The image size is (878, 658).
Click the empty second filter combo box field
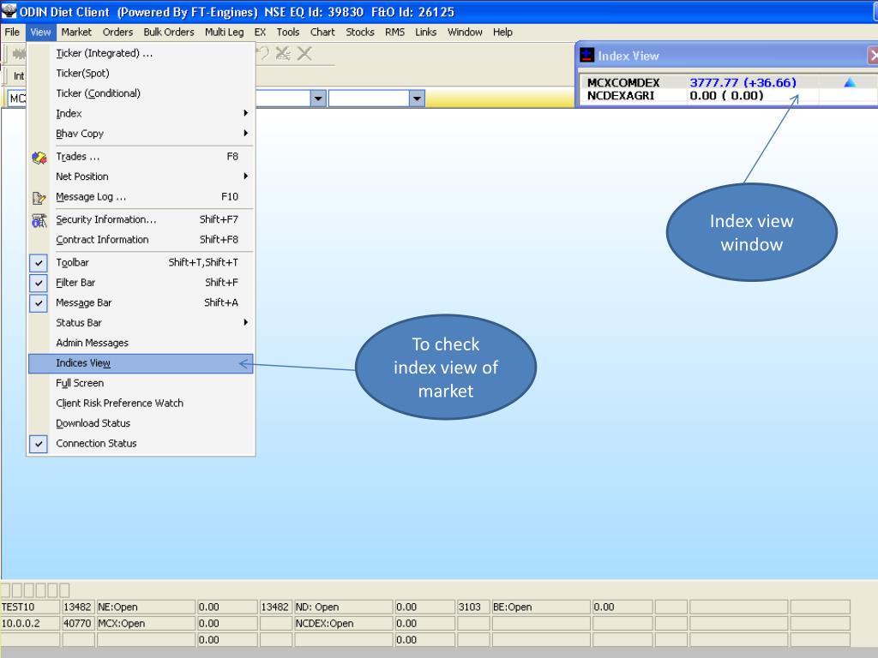click(x=370, y=99)
